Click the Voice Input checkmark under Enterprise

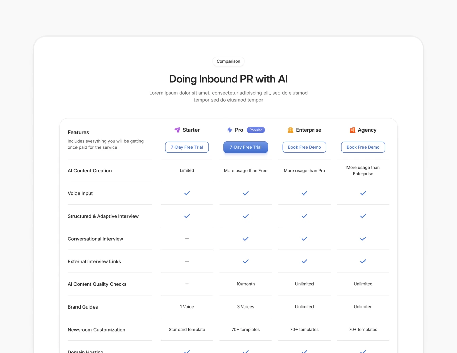click(x=304, y=193)
